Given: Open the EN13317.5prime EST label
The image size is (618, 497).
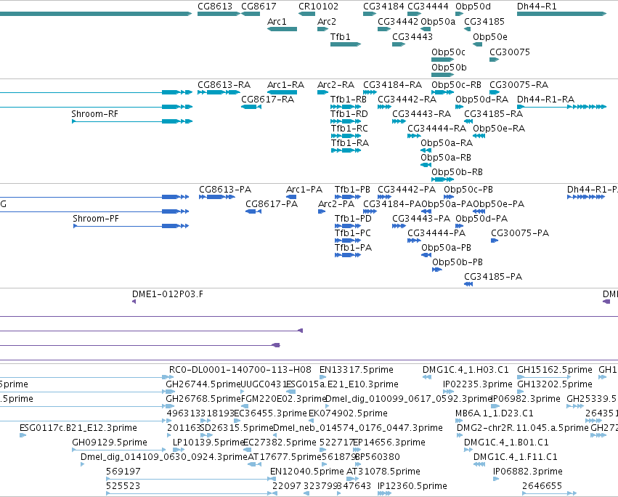Looking at the screenshot, I should pyautogui.click(x=357, y=370).
